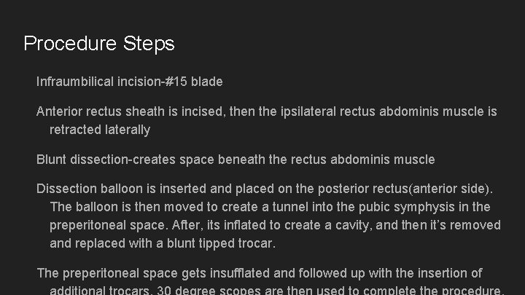This screenshot has height=295, width=525.
Task: Click the 'replaced with a blunt tipped trocar' line
Action: coord(163,243)
